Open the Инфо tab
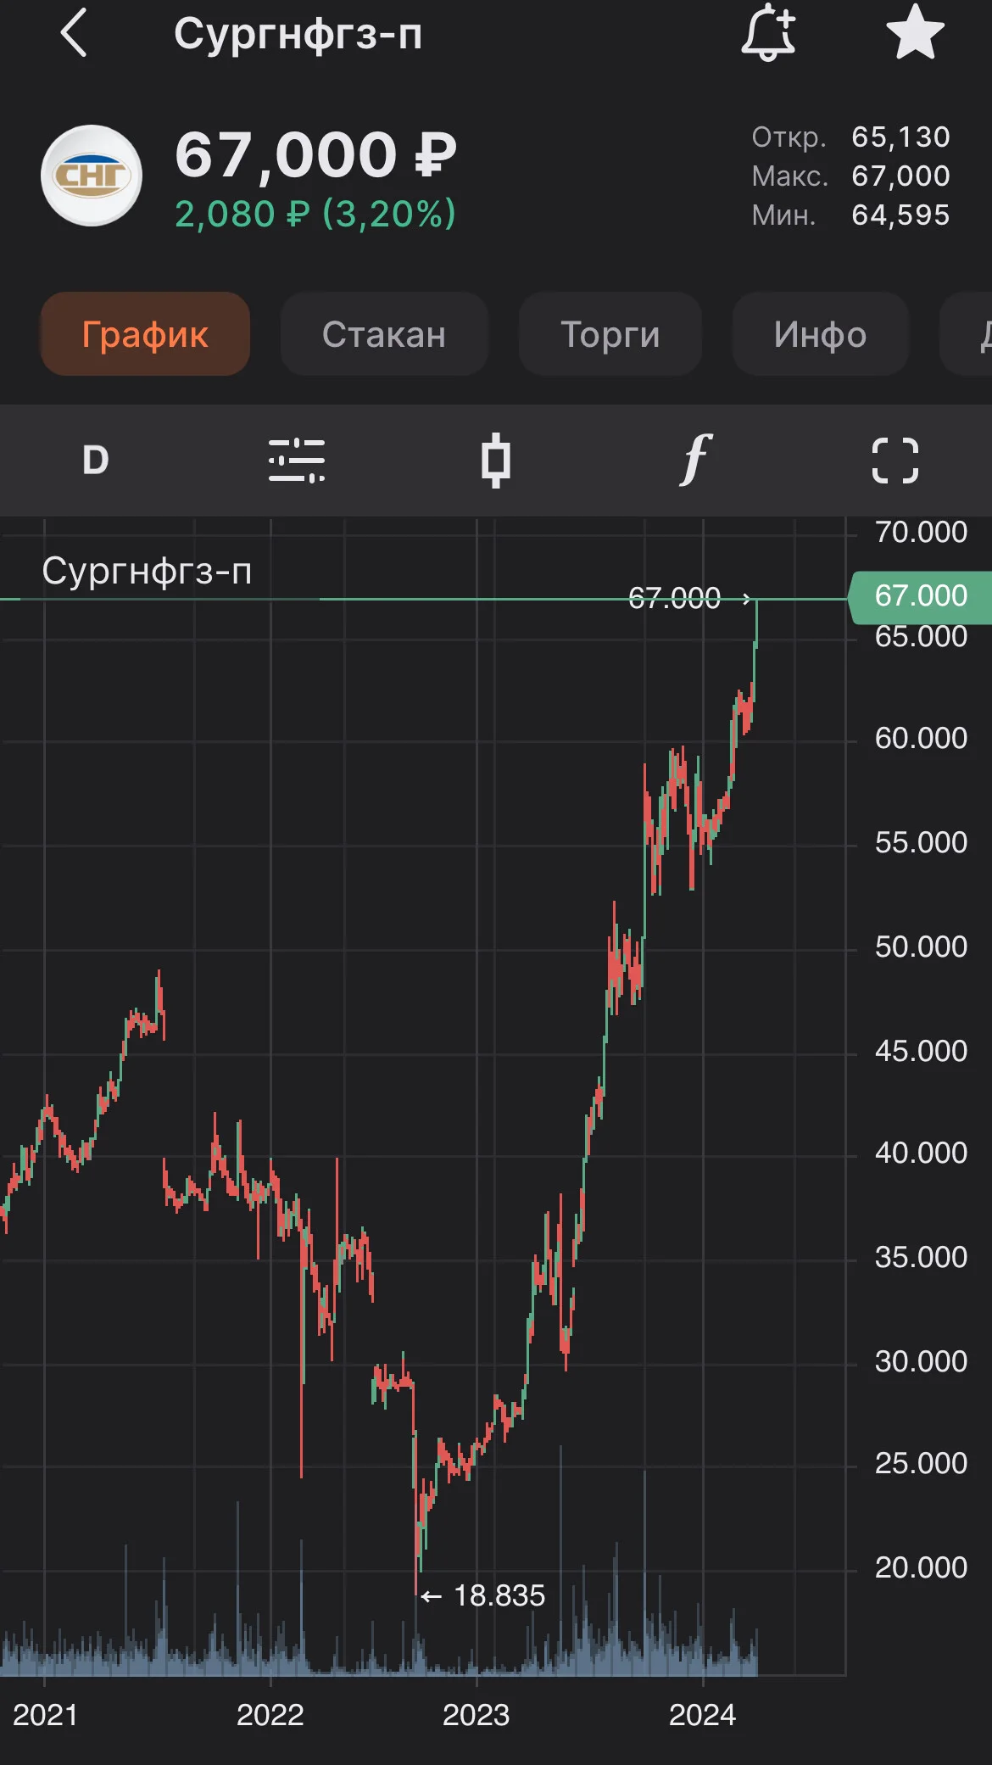992x1765 pixels. coord(821,334)
